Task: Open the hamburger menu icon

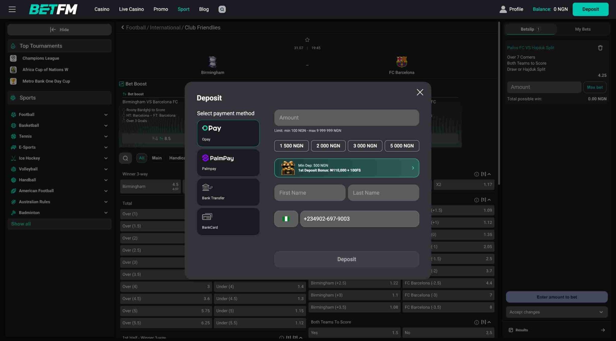Action: click(12, 9)
